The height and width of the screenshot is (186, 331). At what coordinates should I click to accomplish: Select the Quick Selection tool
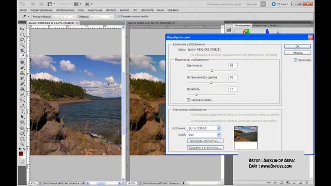(22, 45)
